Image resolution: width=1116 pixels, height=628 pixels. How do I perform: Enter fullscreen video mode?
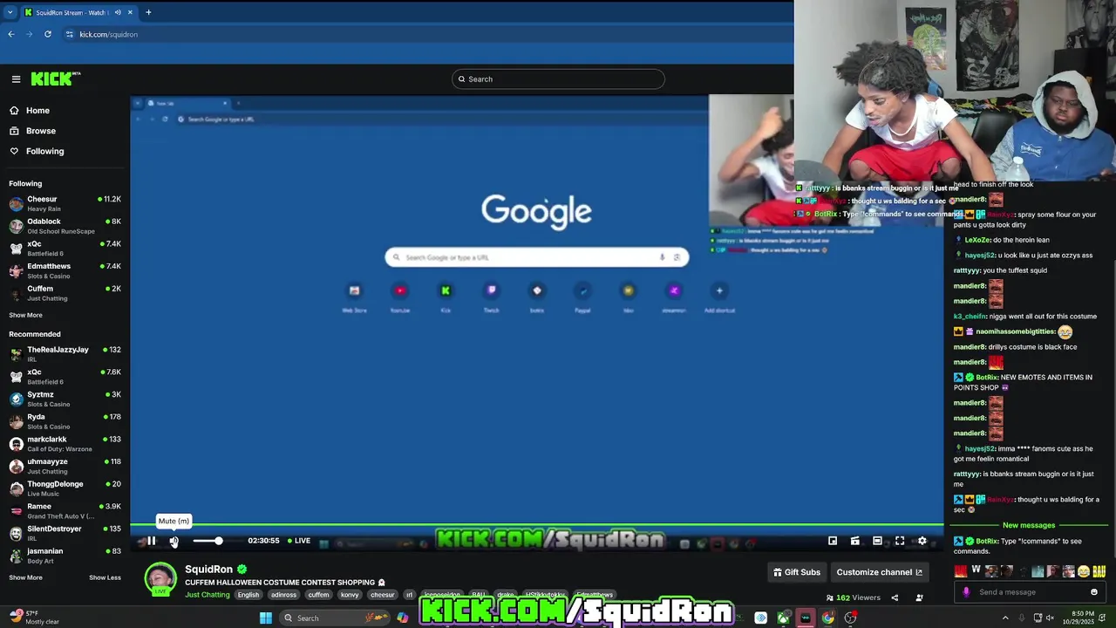point(900,541)
